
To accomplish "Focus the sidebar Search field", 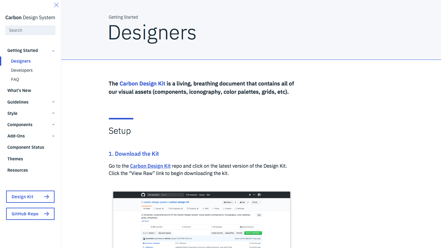I will (x=30, y=30).
